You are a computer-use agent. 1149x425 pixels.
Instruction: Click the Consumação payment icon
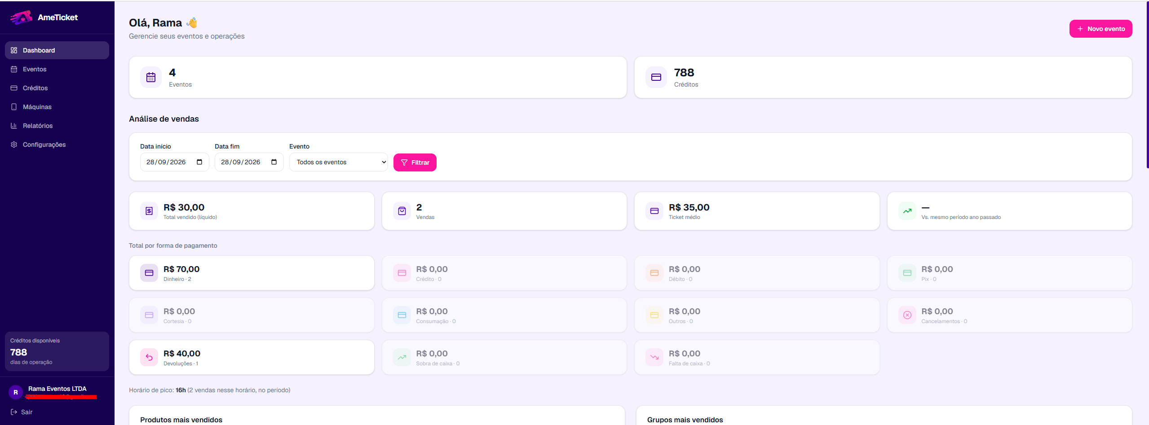402,315
